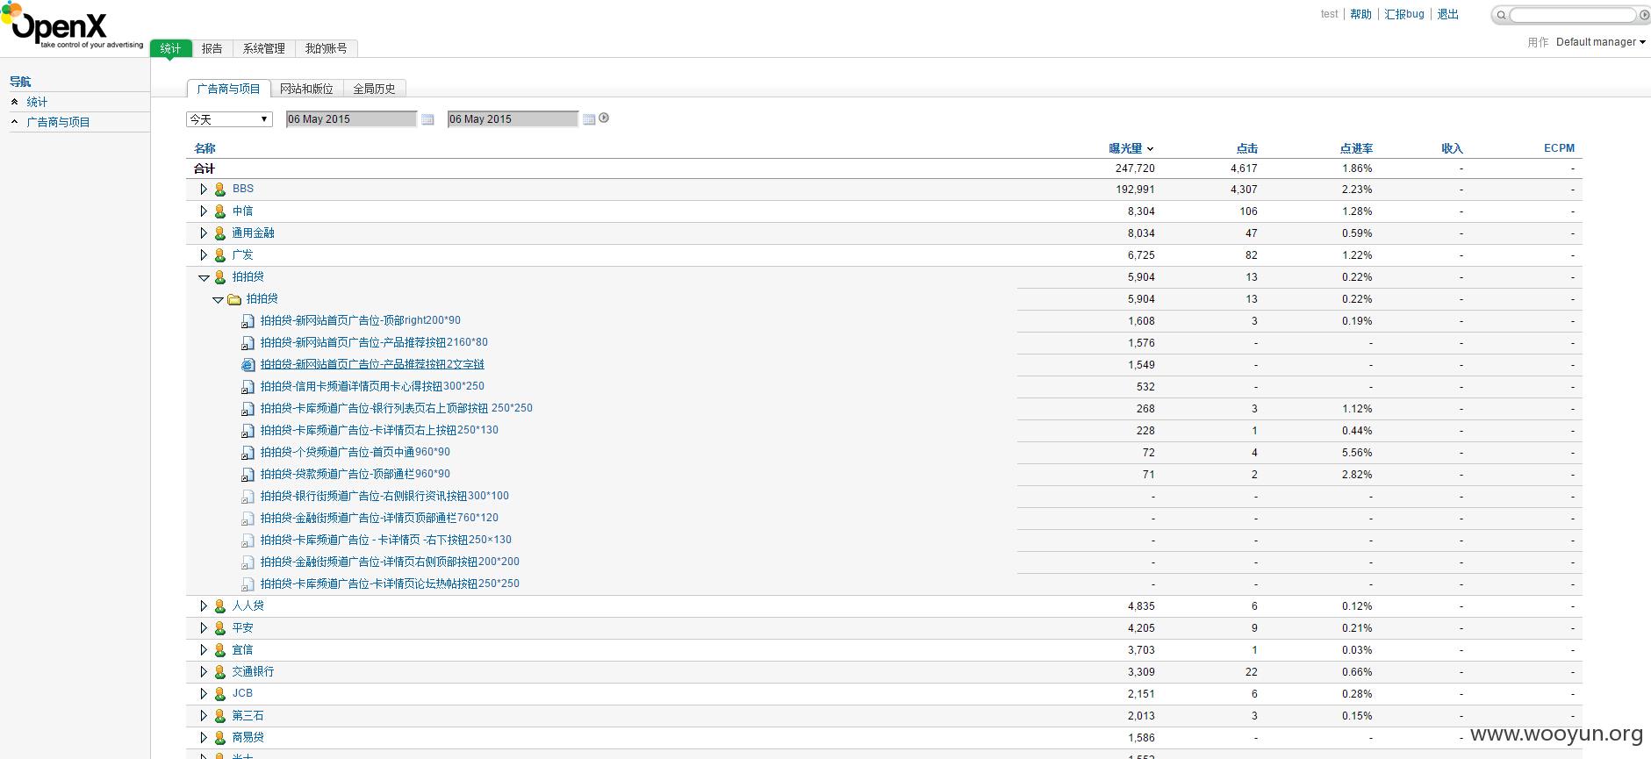Click banner icon for 银行列表页右上顶部按钮 250*250
Screen dimensions: 1651x759
(248, 409)
